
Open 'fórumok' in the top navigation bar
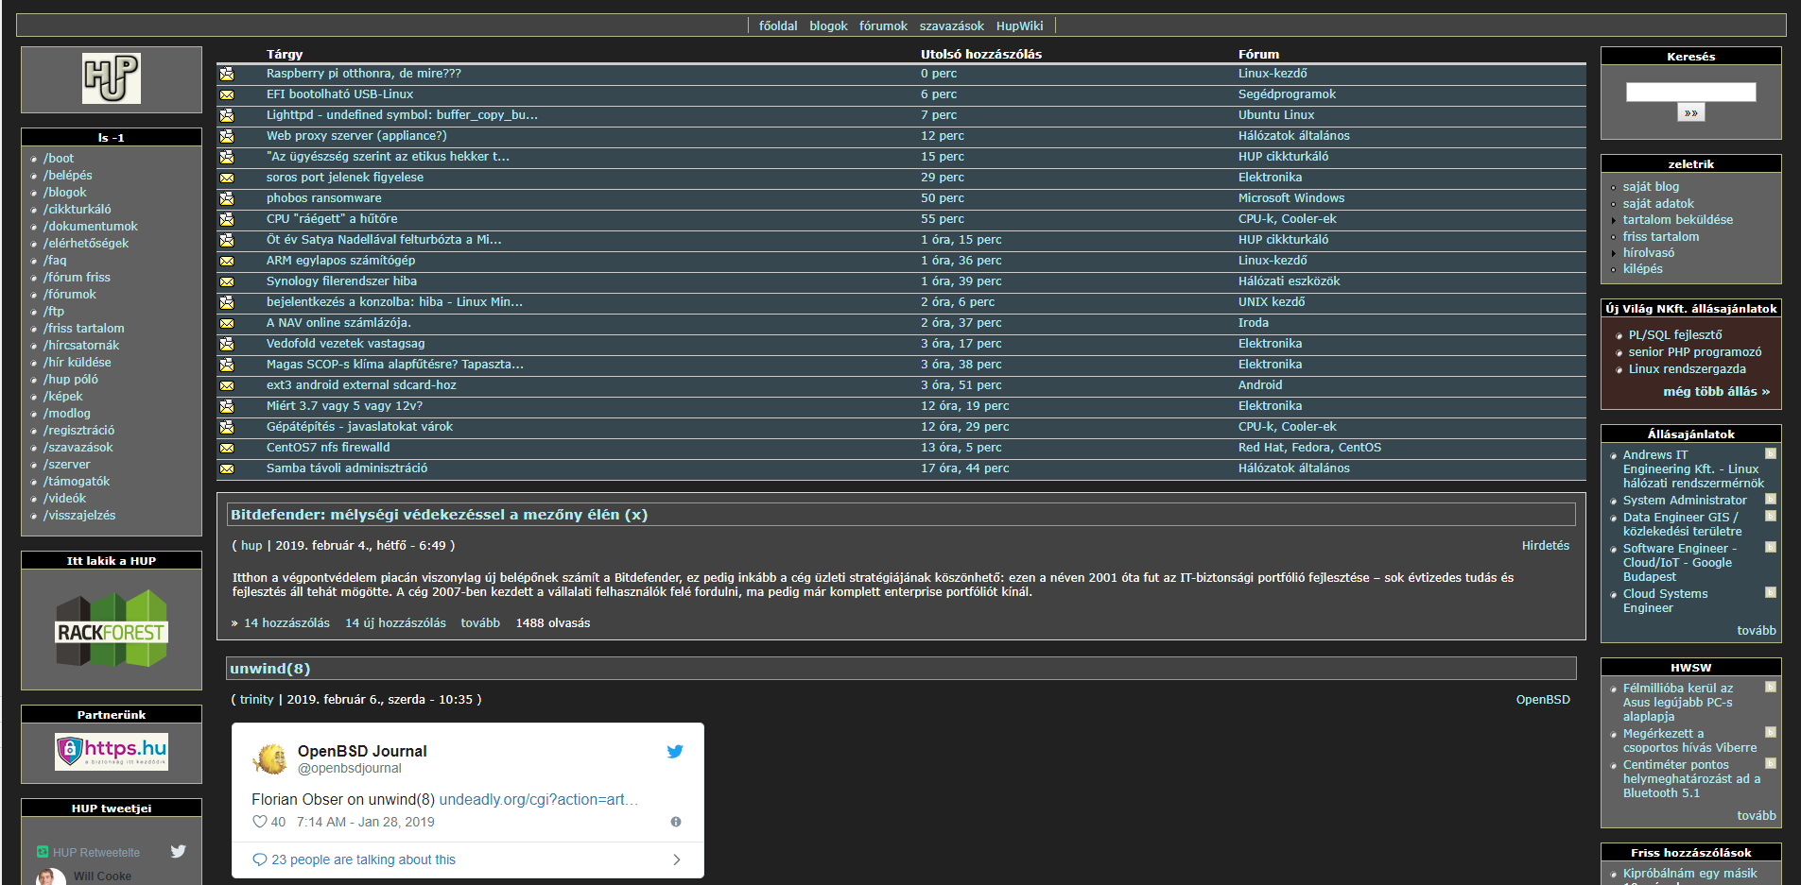883,26
